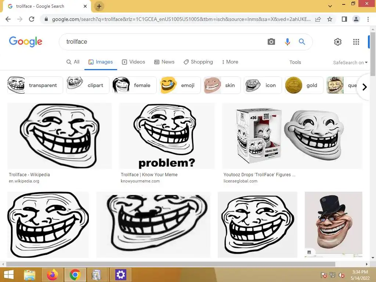Open Chrome side panel icon

click(344, 19)
